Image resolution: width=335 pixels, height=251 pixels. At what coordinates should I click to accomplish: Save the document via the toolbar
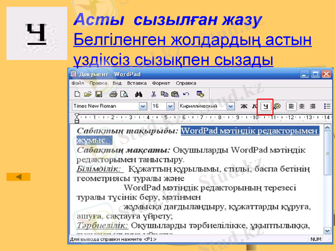point(99,94)
